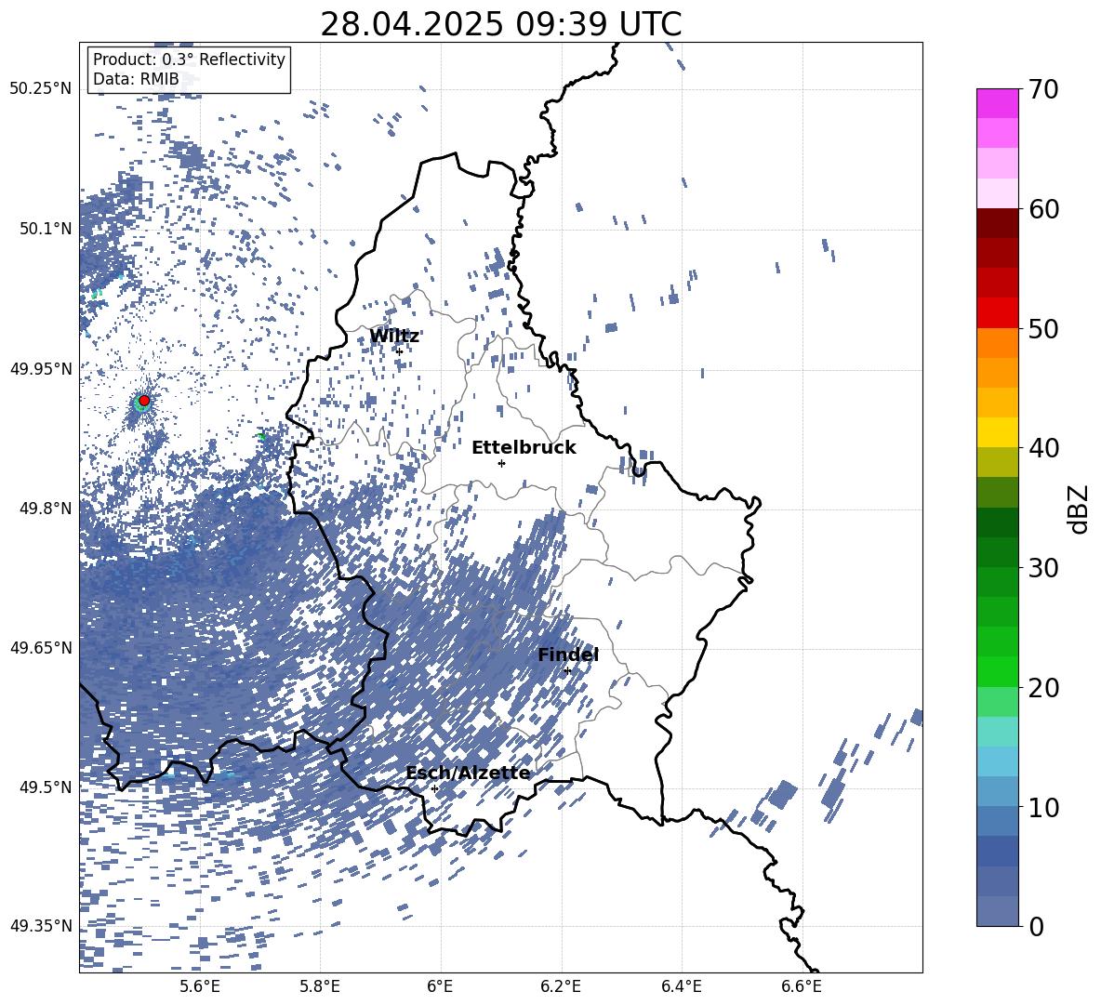Click the cross marker below the Ettelbruck label
This screenshot has width=1101, height=1005.
[x=501, y=463]
